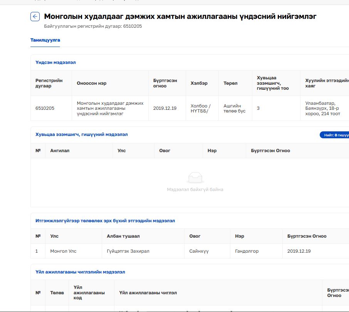
Task: Select Хувьцаа эзэмшигч, гишүүний мэдээлэл heading
Action: pyautogui.click(x=81, y=134)
